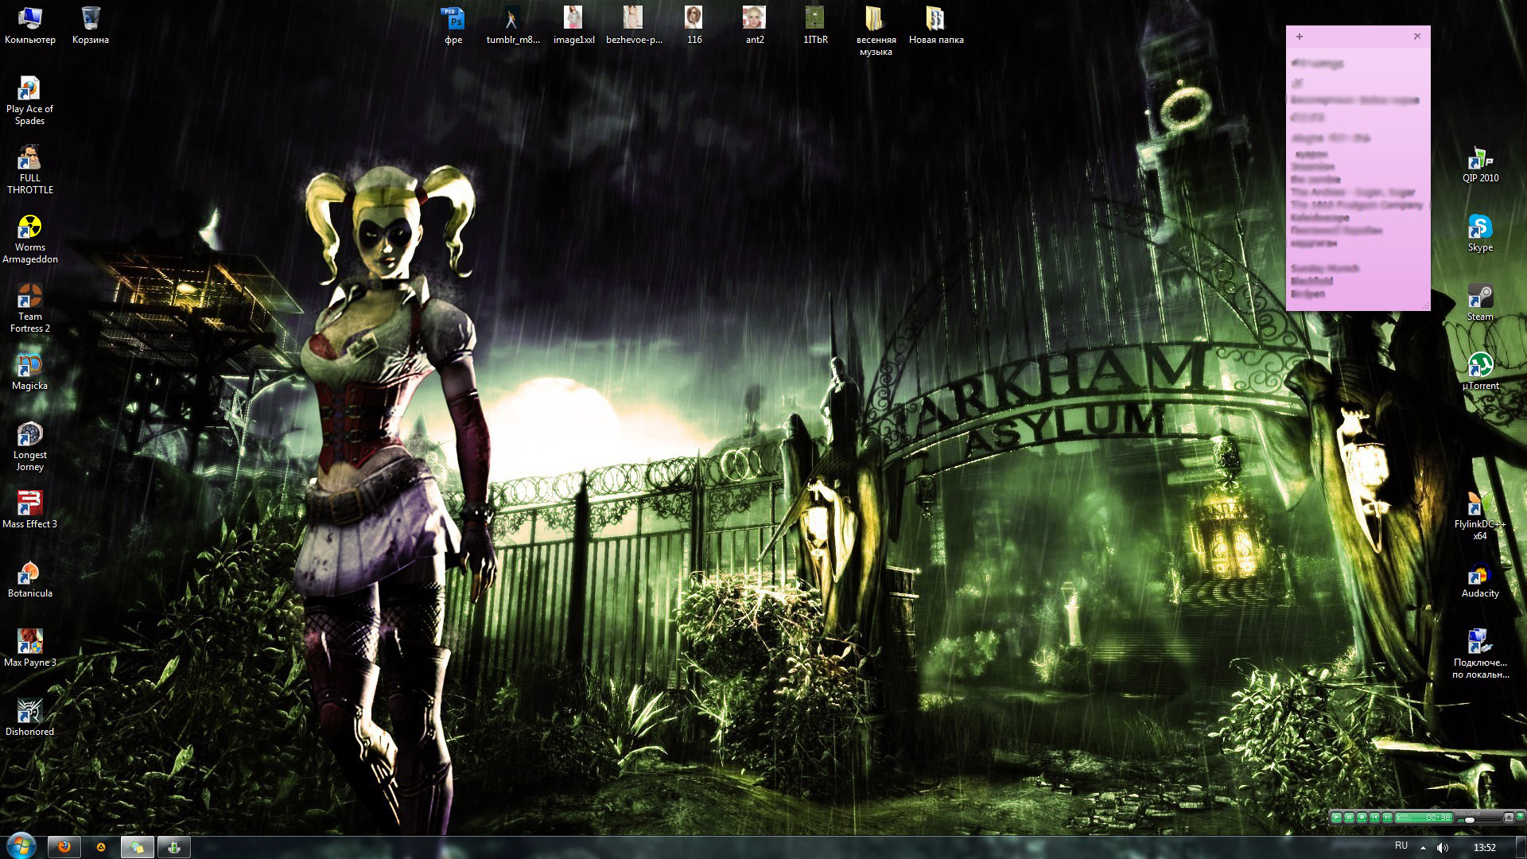Image resolution: width=1527 pixels, height=859 pixels.
Task: Skip to next track in mini player
Action: pyautogui.click(x=1387, y=817)
